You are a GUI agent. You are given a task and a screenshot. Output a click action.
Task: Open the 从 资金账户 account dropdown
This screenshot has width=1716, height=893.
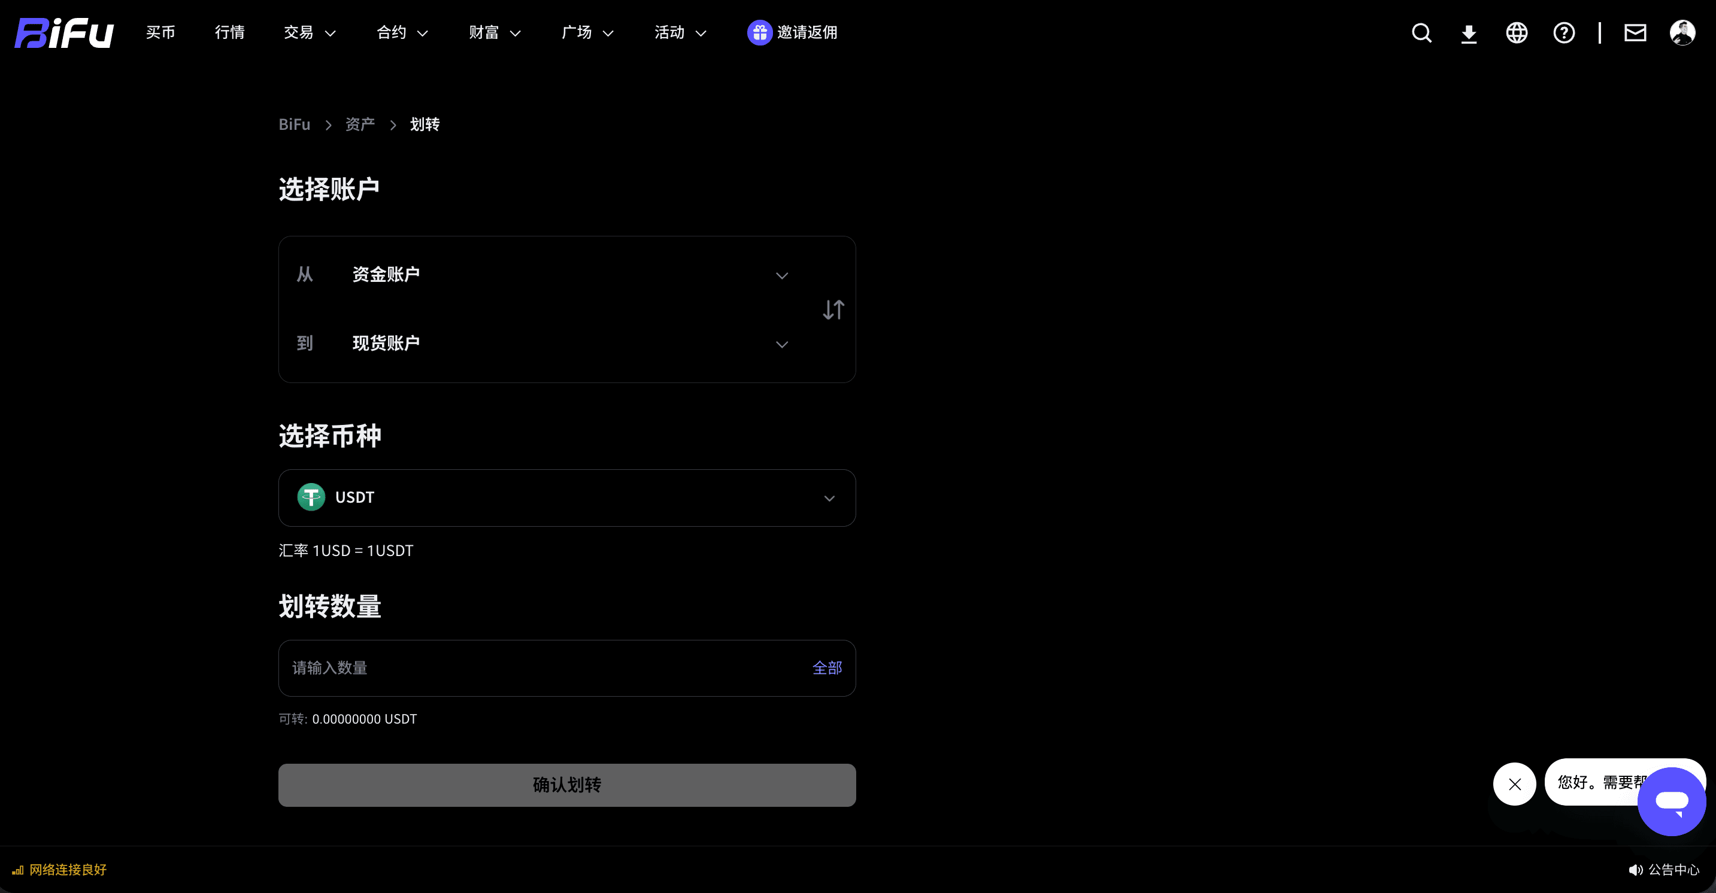pos(542,274)
